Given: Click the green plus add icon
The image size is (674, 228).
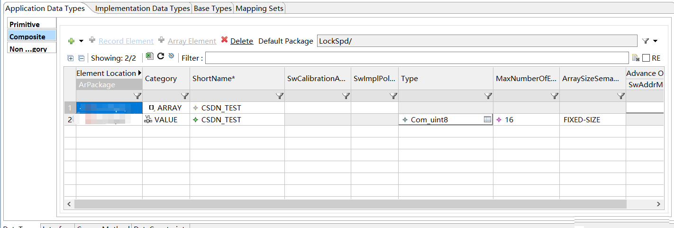Looking at the screenshot, I should pos(72,41).
